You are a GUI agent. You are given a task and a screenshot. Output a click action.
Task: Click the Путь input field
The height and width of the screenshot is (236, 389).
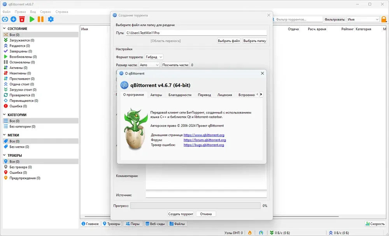[196, 33]
